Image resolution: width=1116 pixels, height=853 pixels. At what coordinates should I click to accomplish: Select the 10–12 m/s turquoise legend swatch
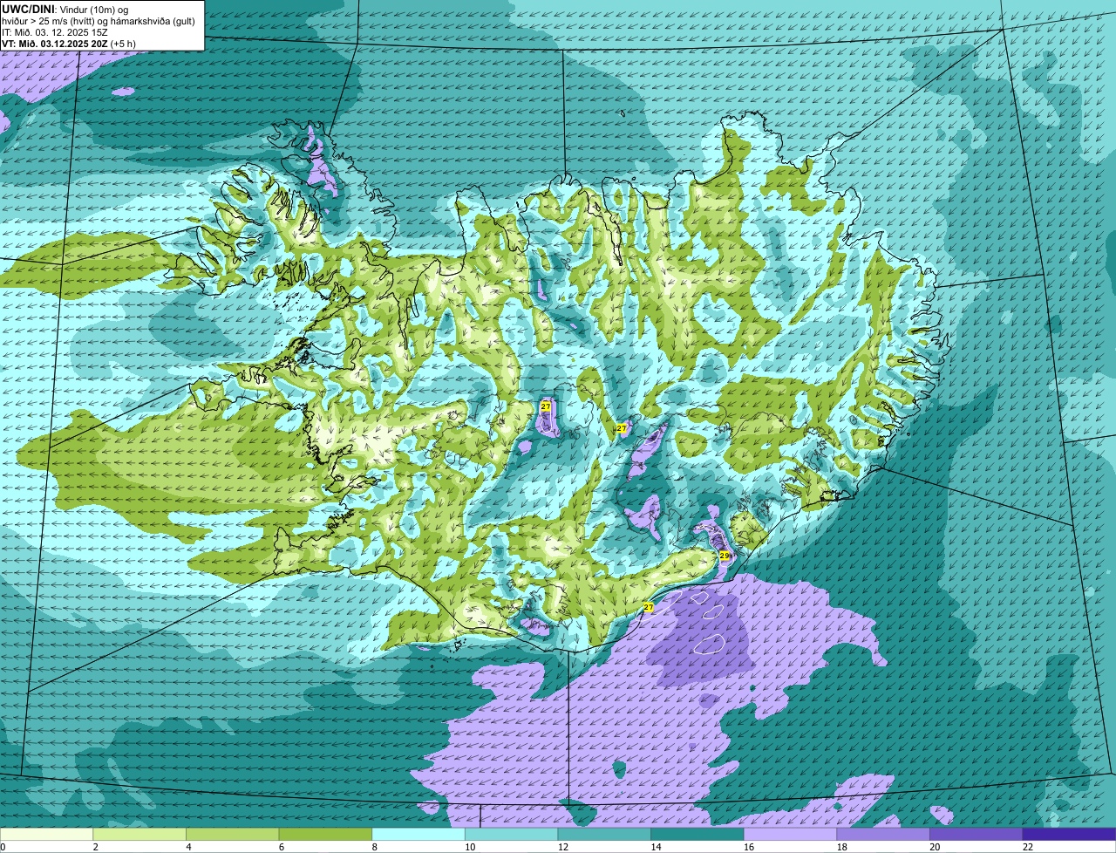pos(511,835)
